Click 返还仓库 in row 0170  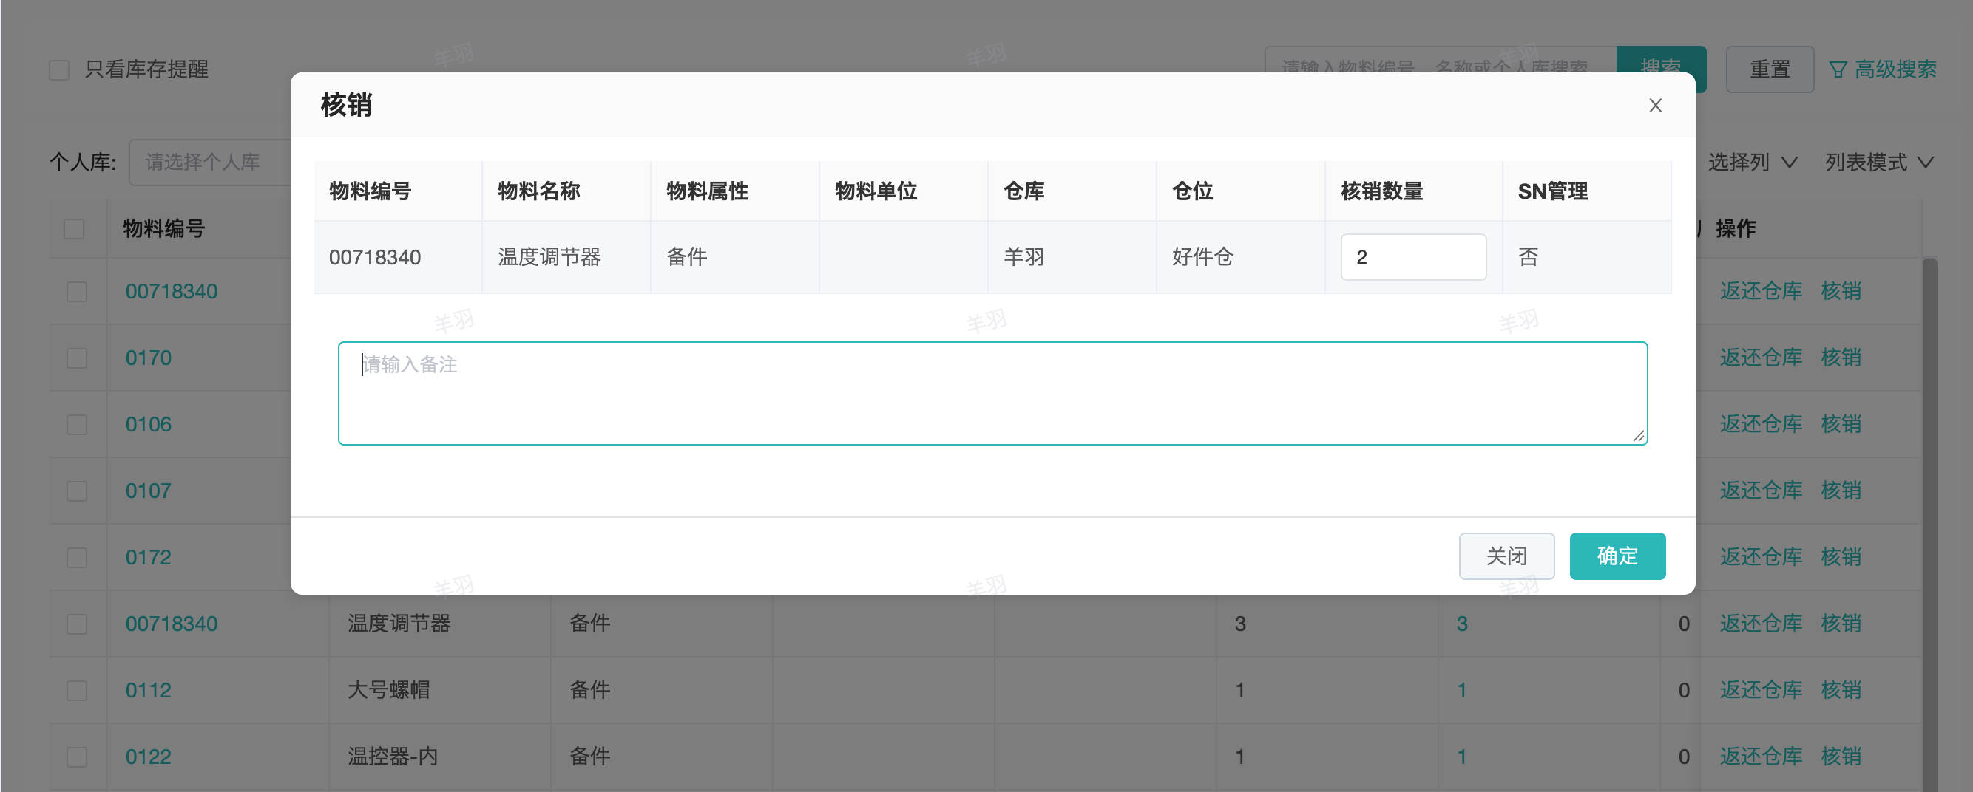click(1761, 358)
